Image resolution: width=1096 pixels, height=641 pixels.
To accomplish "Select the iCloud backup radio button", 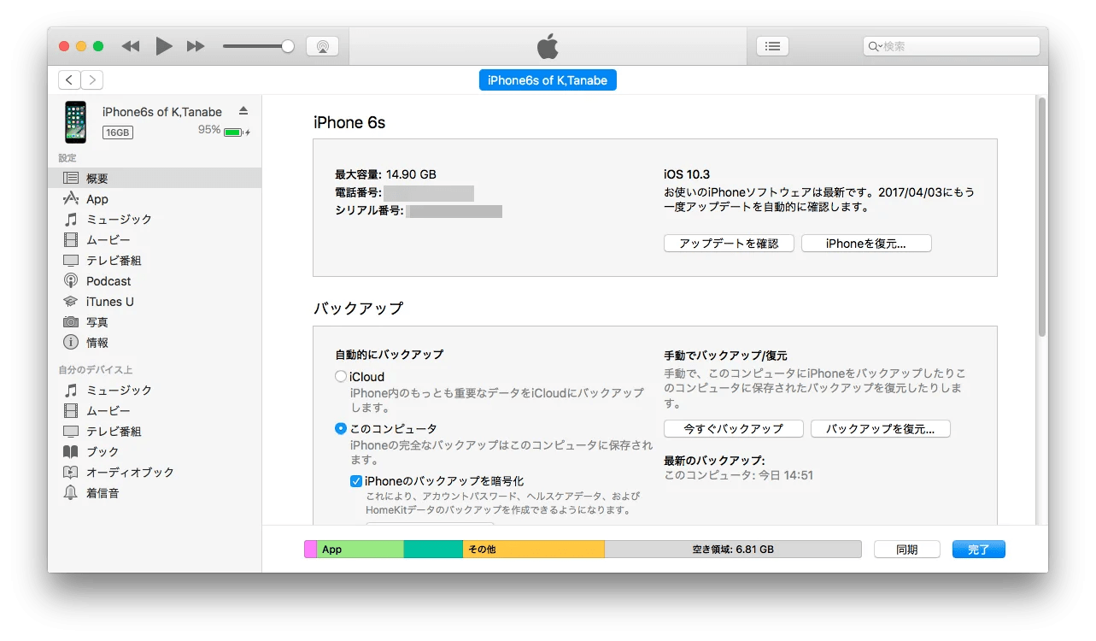I will click(340, 376).
